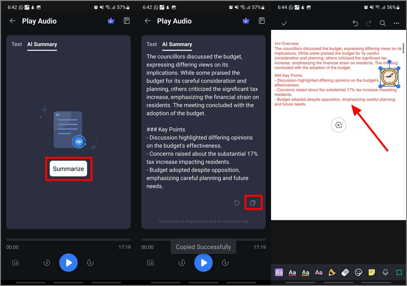
Task: Toggle underline text formatting
Action: coord(292,272)
